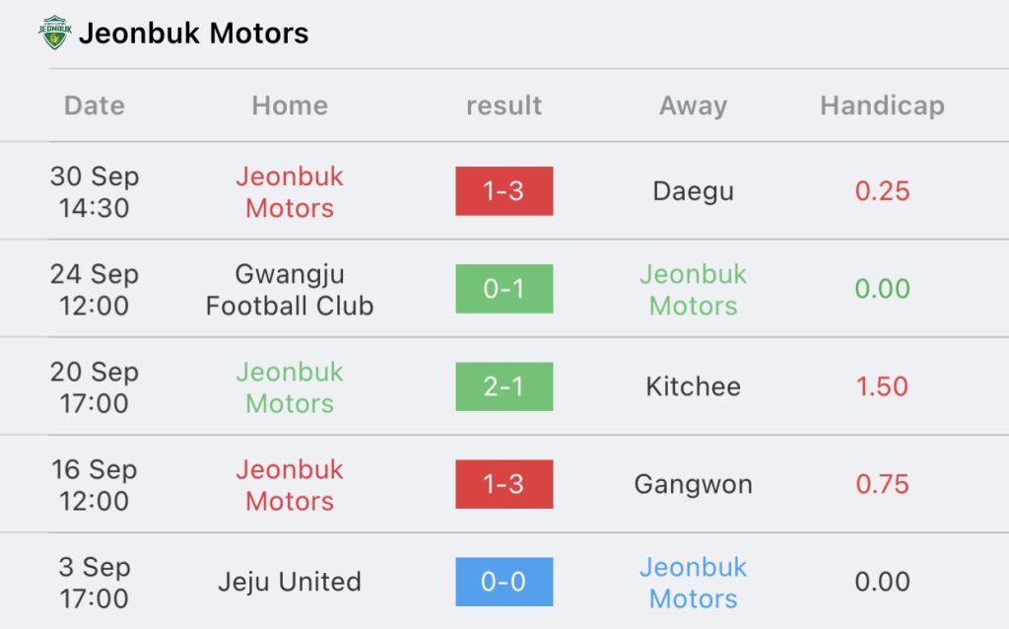1009x629 pixels.
Task: Open the green 0-1 result versus Gwangju
Action: click(504, 289)
